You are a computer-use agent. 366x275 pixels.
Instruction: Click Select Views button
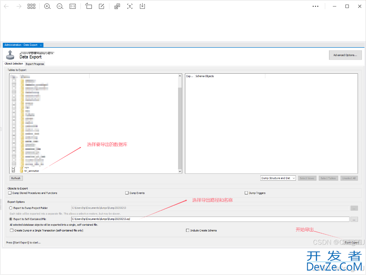click(307, 178)
